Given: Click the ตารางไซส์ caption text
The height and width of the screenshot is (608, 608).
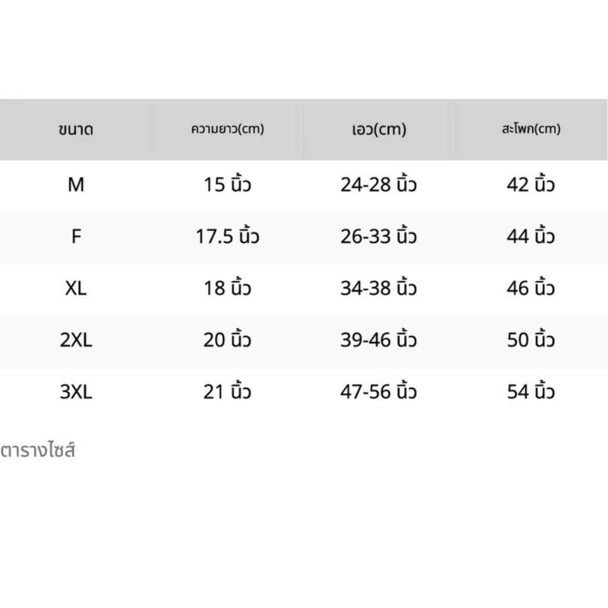Looking at the screenshot, I should pyautogui.click(x=38, y=451).
